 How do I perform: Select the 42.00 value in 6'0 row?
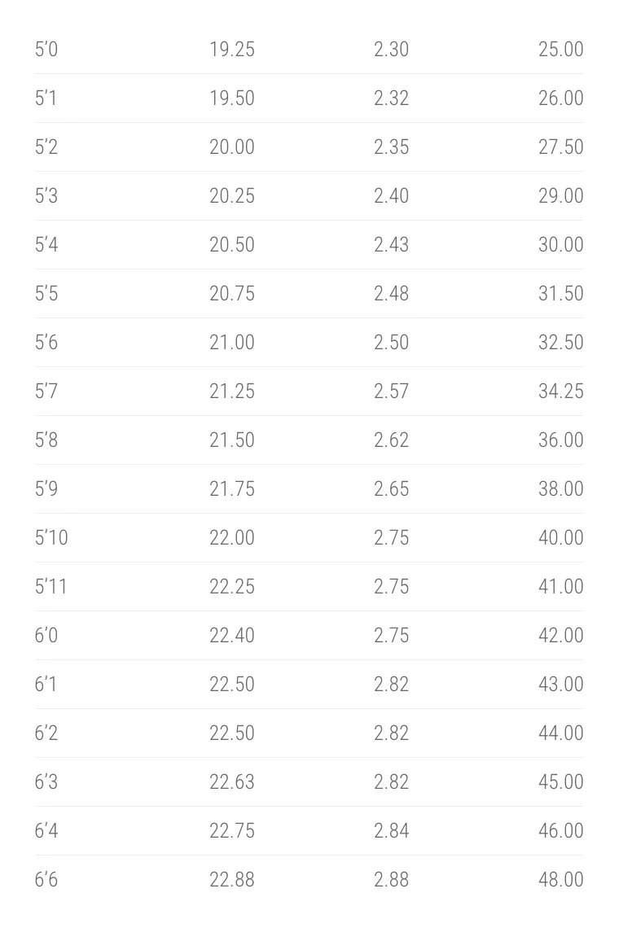pyautogui.click(x=561, y=635)
